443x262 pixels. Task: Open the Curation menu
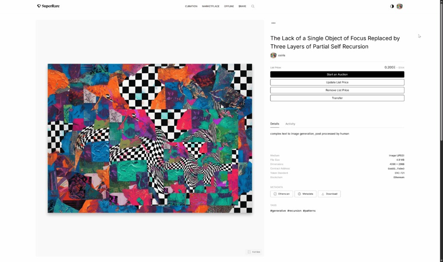191,6
